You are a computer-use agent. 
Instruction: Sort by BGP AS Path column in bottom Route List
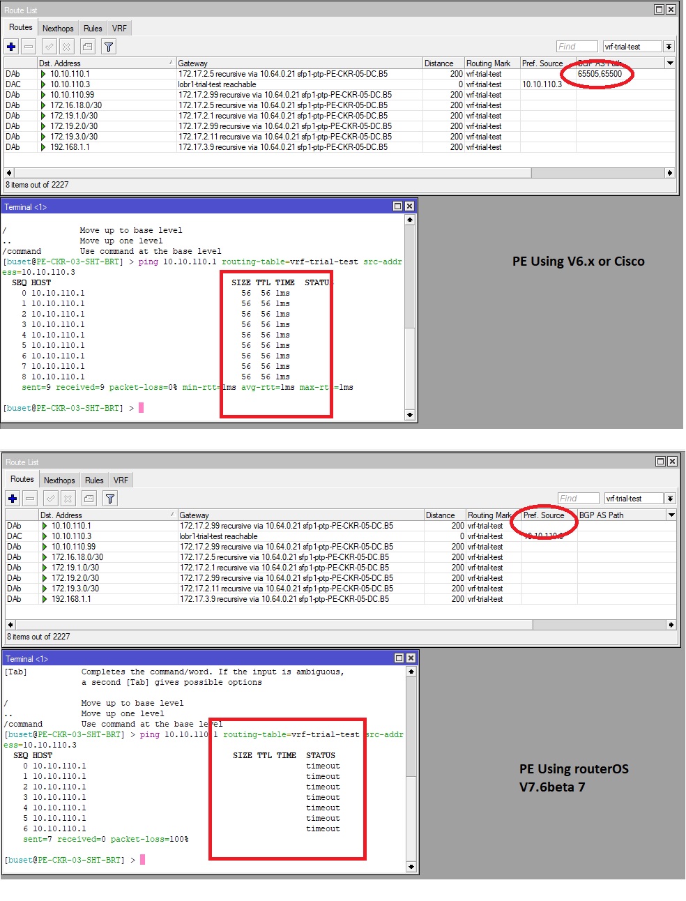[x=621, y=515]
